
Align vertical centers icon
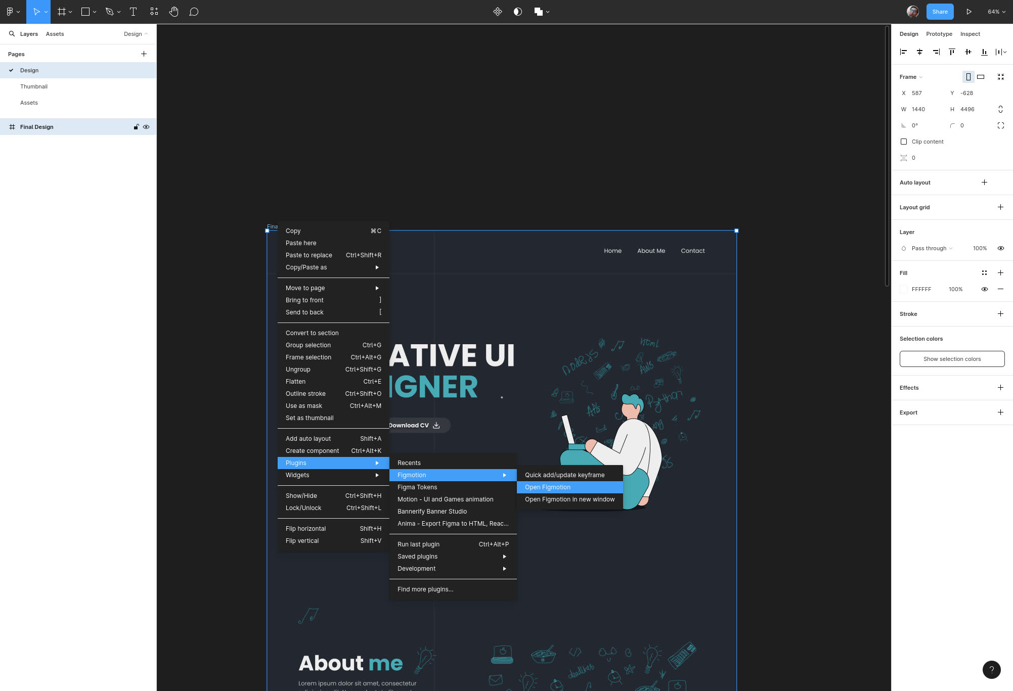968,52
